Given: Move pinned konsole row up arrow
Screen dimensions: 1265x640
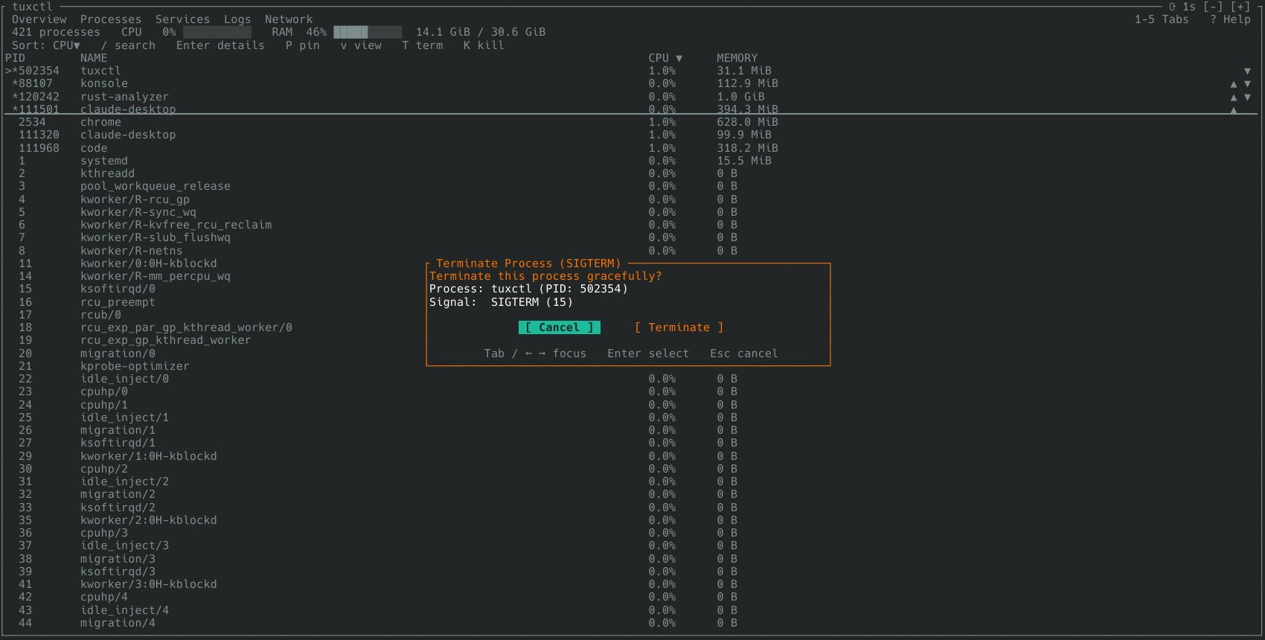Looking at the screenshot, I should click(1234, 84).
